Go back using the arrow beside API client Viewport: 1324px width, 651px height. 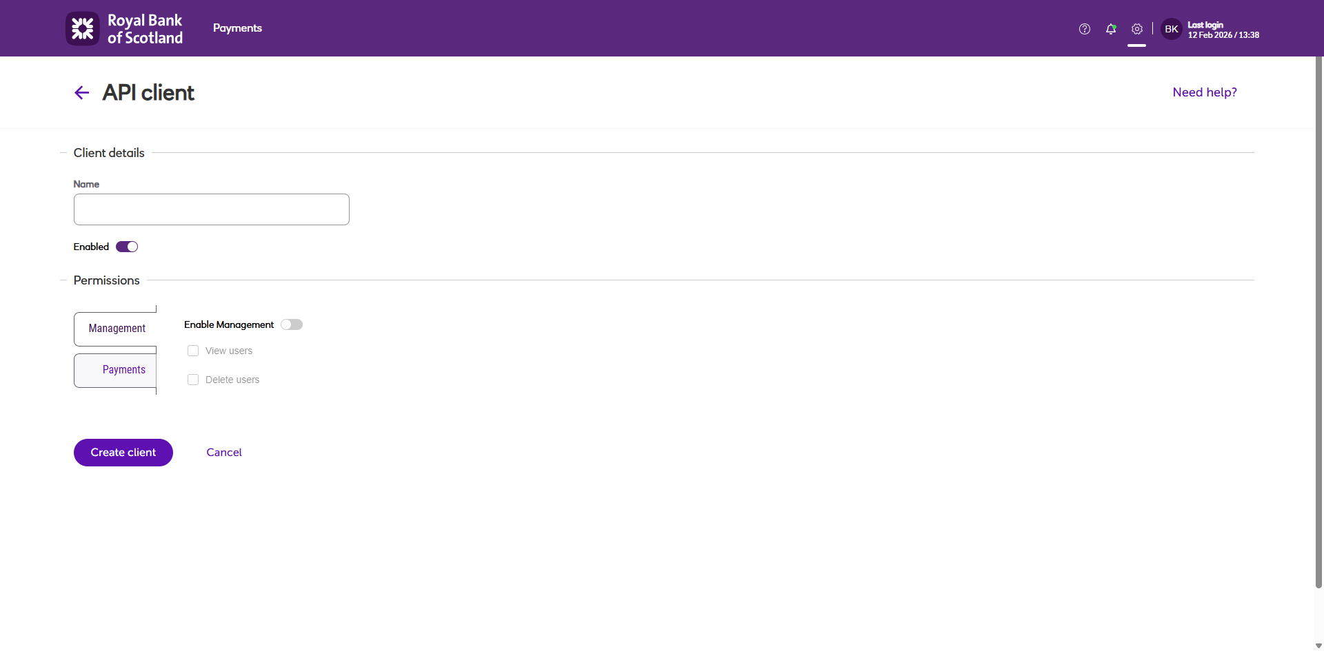(82, 92)
